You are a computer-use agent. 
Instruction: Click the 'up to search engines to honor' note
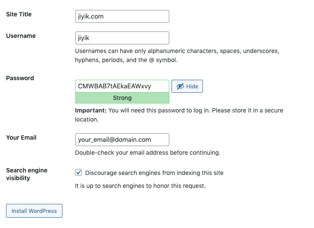click(x=140, y=186)
